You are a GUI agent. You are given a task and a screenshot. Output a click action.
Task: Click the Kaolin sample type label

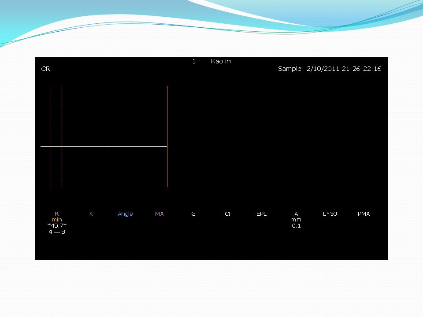[x=221, y=61]
